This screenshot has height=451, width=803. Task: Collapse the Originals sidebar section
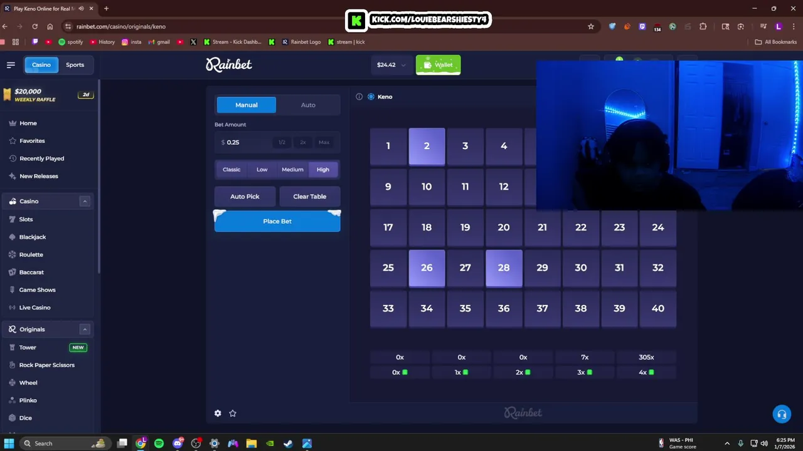tap(85, 329)
